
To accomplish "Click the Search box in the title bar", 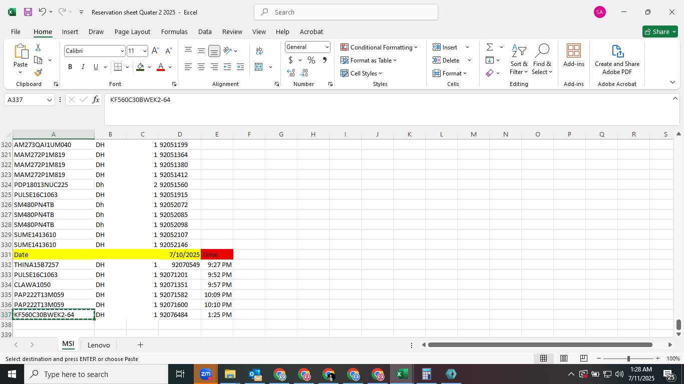I will pyautogui.click(x=346, y=12).
